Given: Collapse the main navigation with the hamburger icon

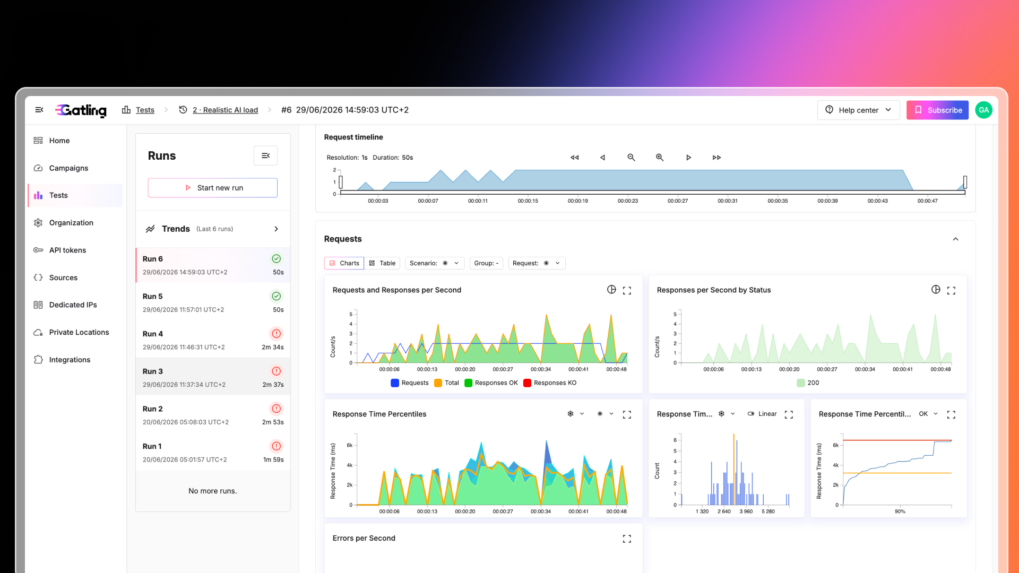Looking at the screenshot, I should coord(39,110).
